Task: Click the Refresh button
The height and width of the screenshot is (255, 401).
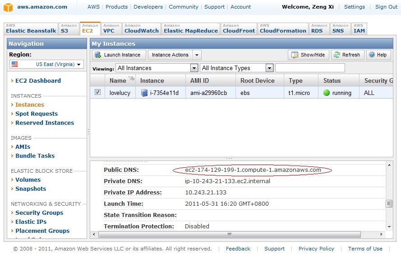Action: pyautogui.click(x=348, y=55)
